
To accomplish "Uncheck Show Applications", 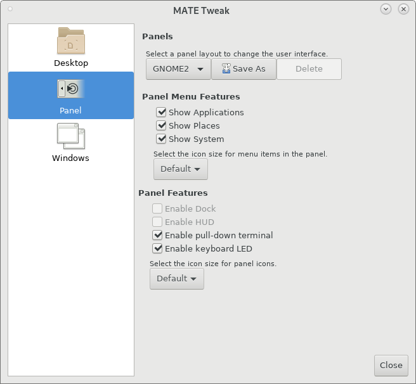I will click(x=161, y=112).
